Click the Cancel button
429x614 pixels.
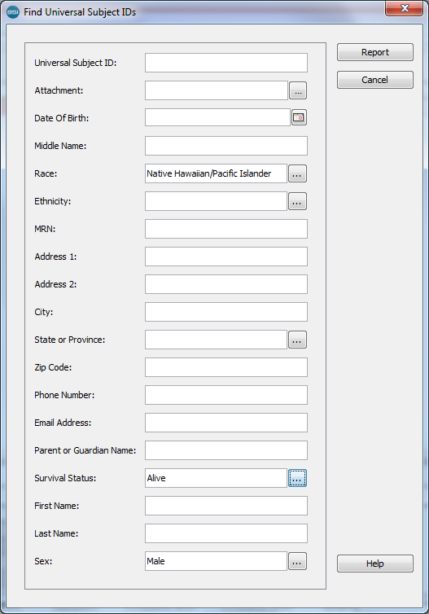(375, 80)
